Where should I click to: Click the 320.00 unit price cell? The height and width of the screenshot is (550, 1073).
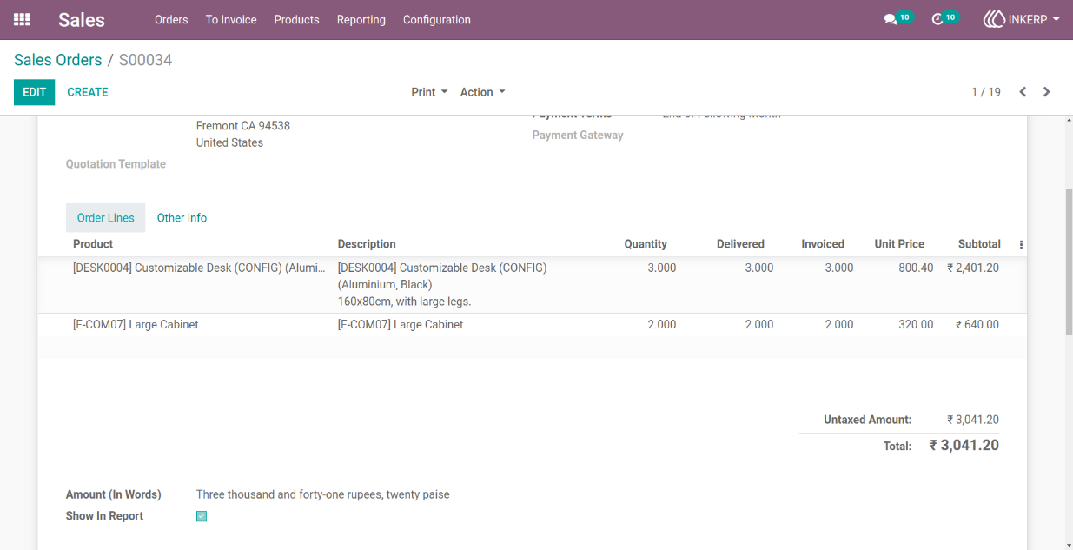click(x=916, y=325)
